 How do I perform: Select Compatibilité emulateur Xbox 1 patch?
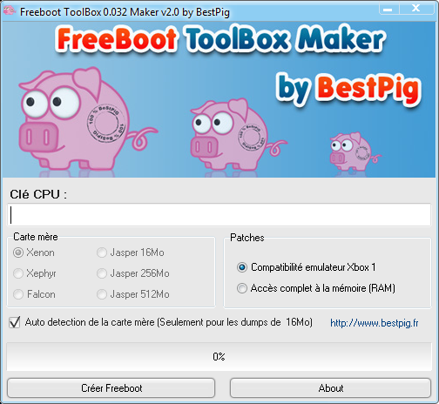click(242, 267)
